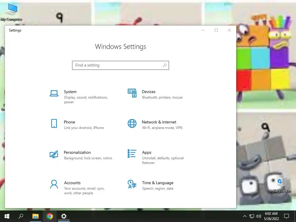This screenshot has width=296, height=222.
Task: Open the Network & Internet globe icon
Action: 132,123
